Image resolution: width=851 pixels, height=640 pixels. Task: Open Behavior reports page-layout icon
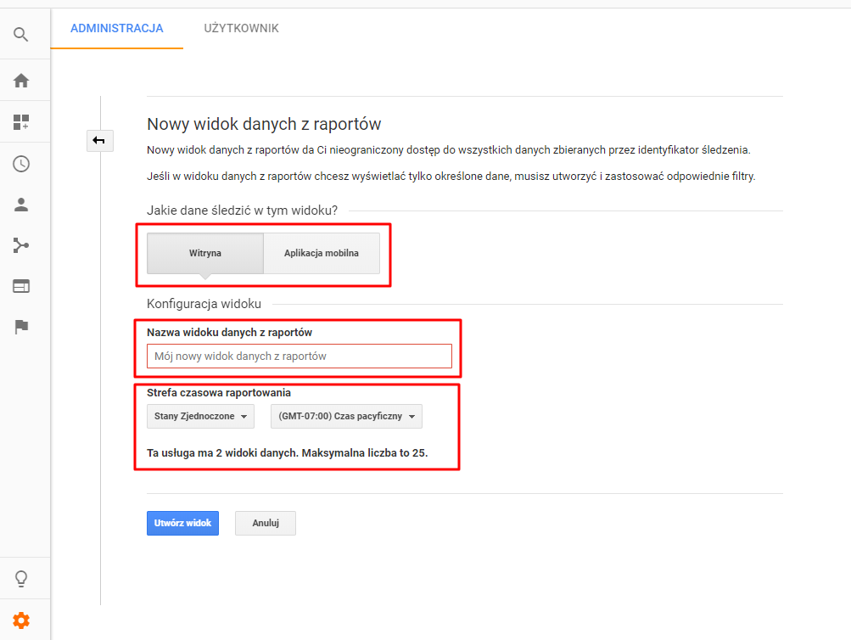pyautogui.click(x=21, y=286)
